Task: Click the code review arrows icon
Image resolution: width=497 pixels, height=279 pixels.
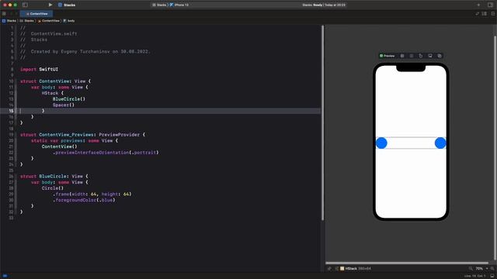Action: tap(477, 14)
